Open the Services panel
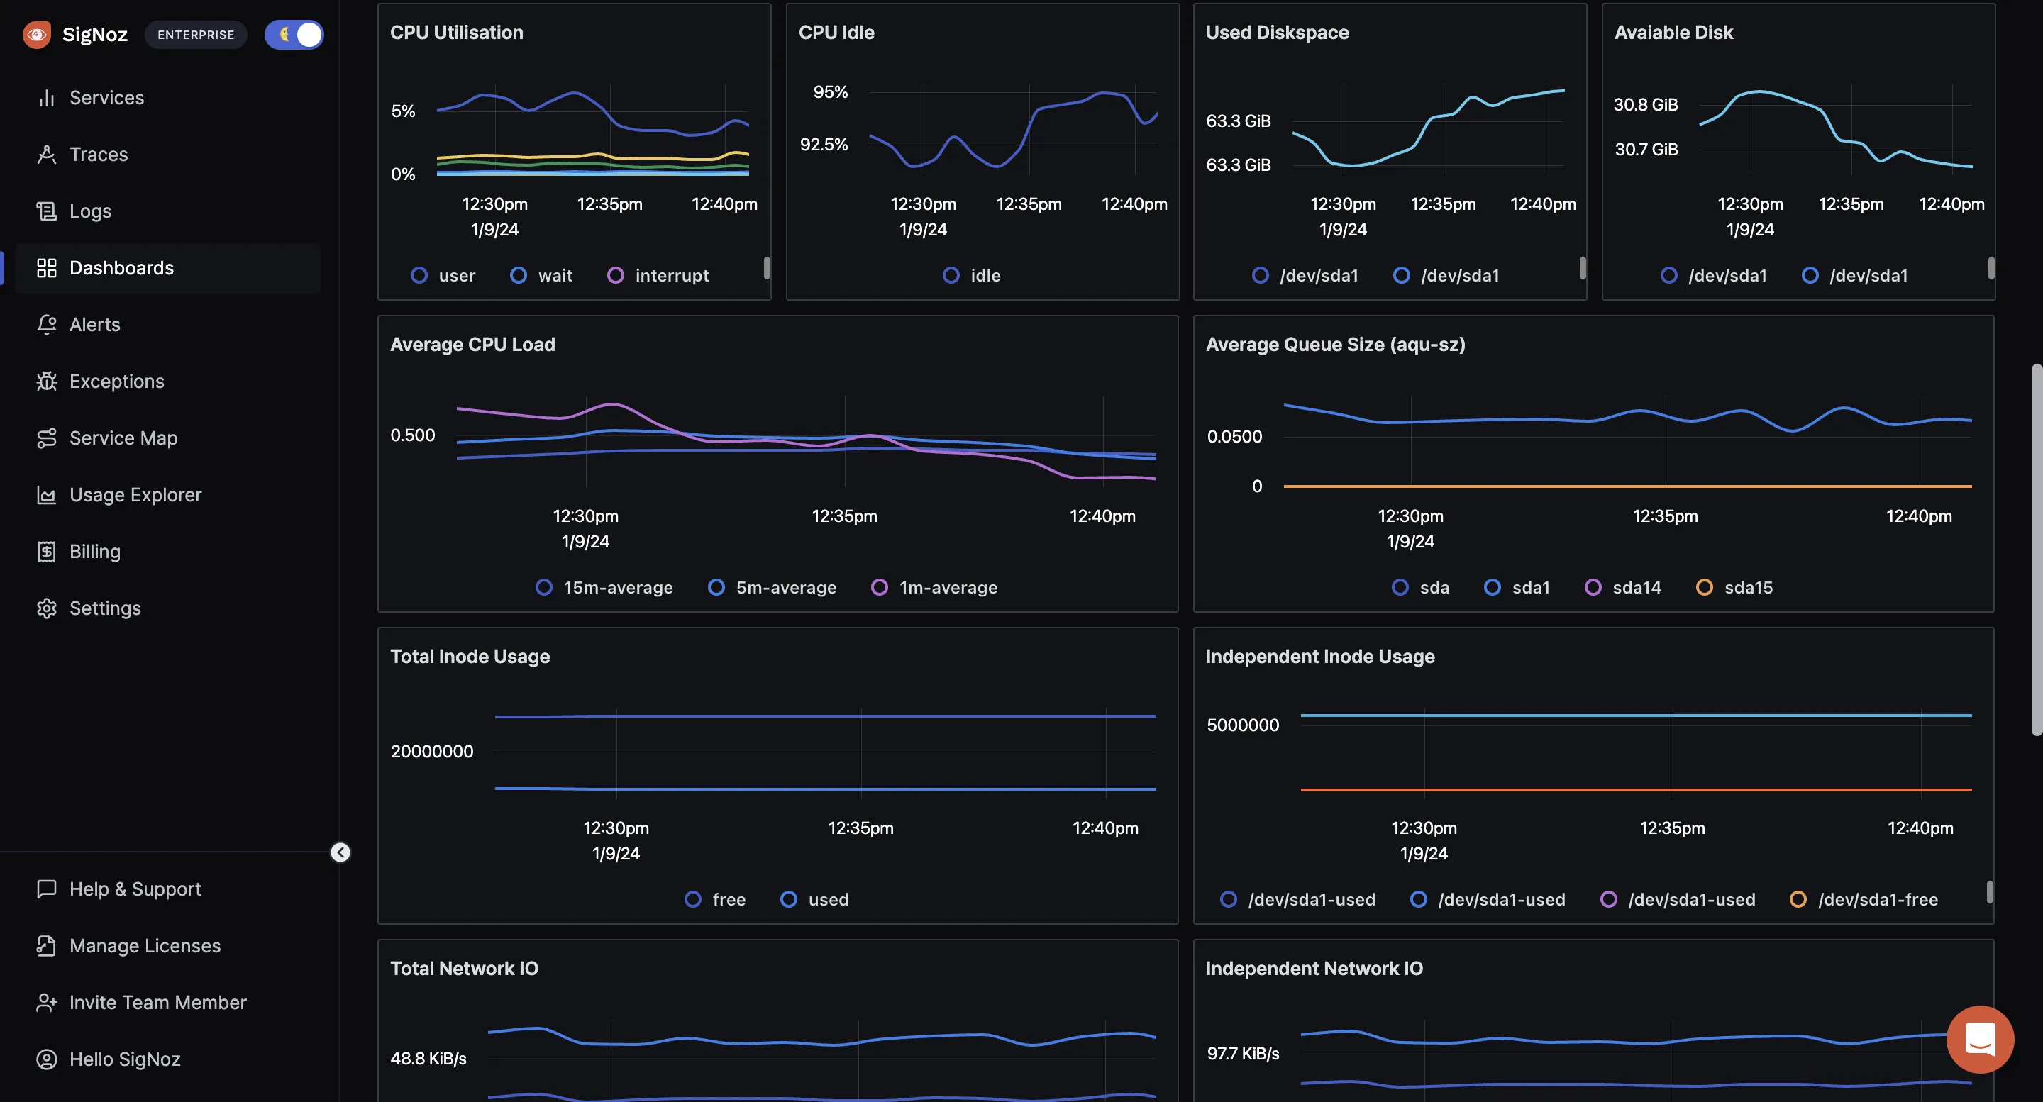Screen dimensions: 2043x1102 106,96
